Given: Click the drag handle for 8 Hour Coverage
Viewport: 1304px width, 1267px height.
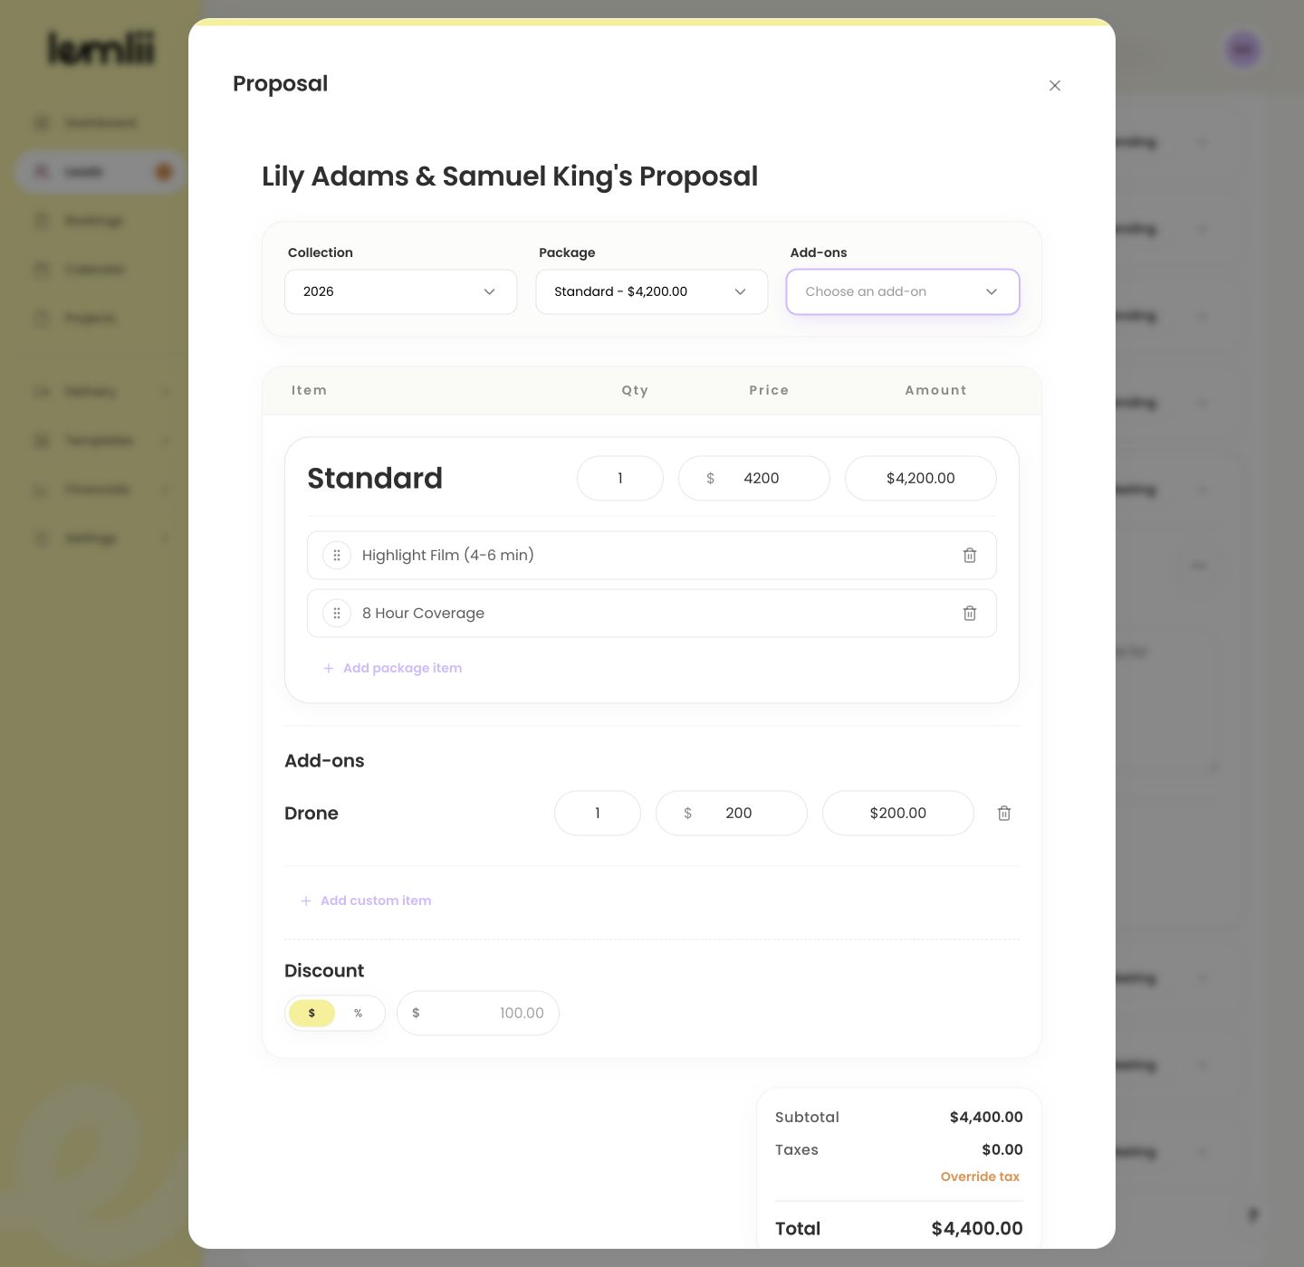Looking at the screenshot, I should (337, 613).
